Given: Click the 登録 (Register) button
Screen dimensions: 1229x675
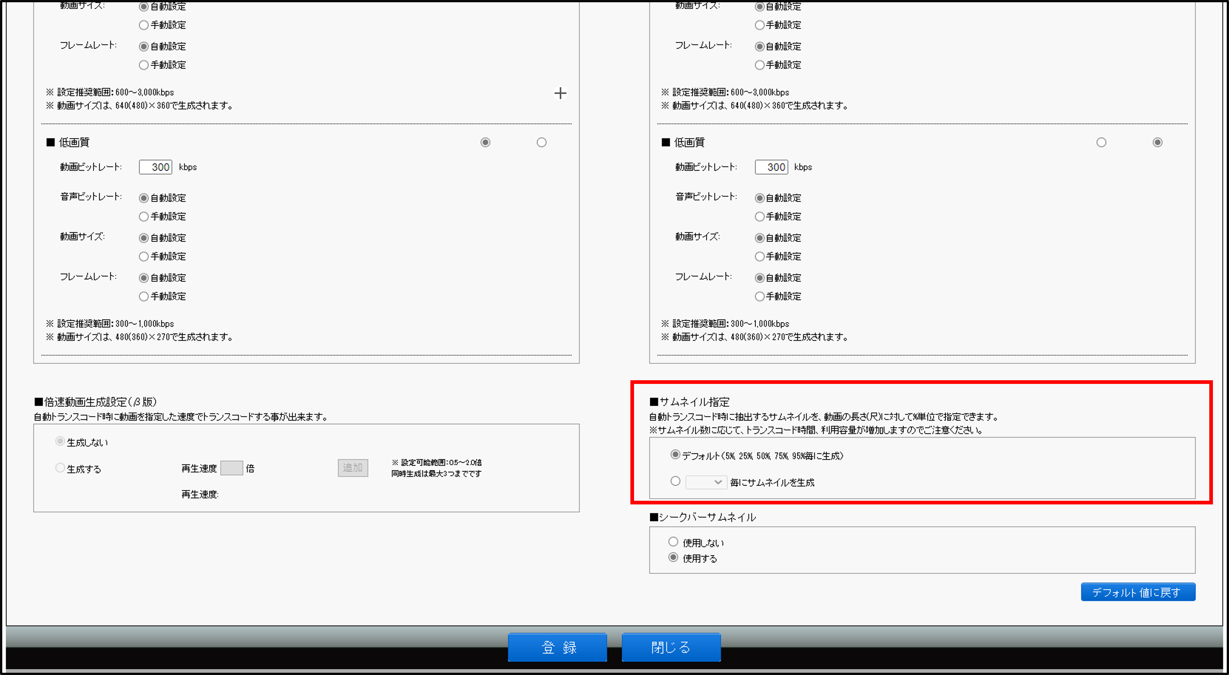Looking at the screenshot, I should coord(557,647).
